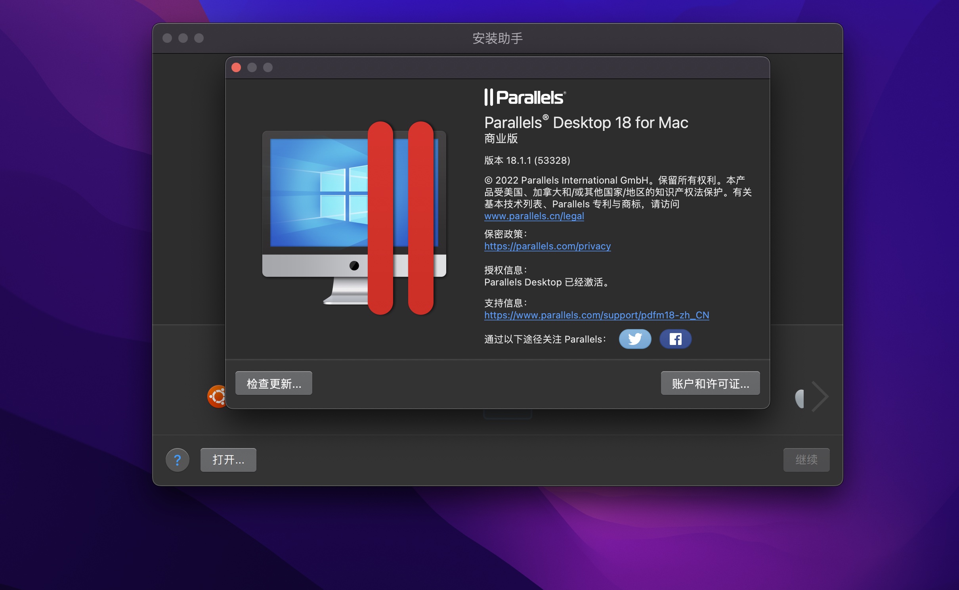Viewport: 959px width, 590px height.
Task: Click the Ubuntu icon in Installation Assistant
Action: pyautogui.click(x=217, y=396)
